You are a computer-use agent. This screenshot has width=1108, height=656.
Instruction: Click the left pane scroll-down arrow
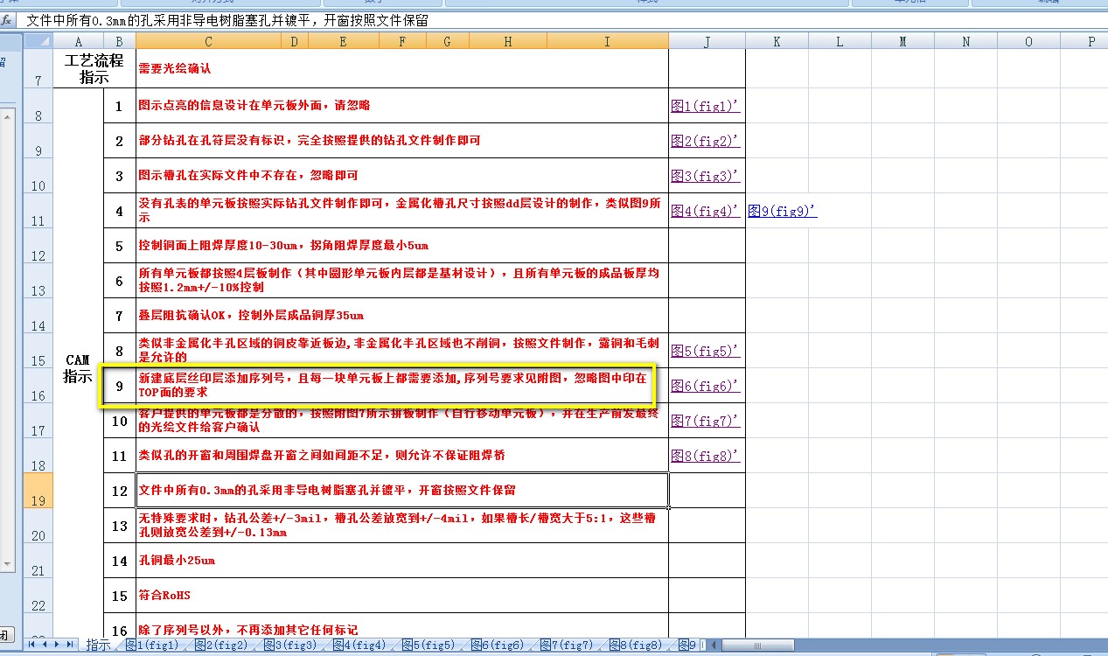click(6, 563)
